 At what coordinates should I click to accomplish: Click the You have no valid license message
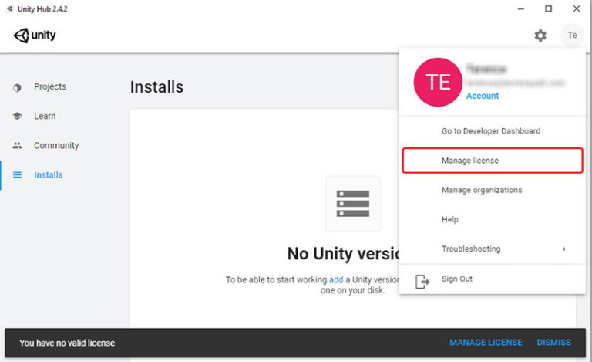(67, 343)
